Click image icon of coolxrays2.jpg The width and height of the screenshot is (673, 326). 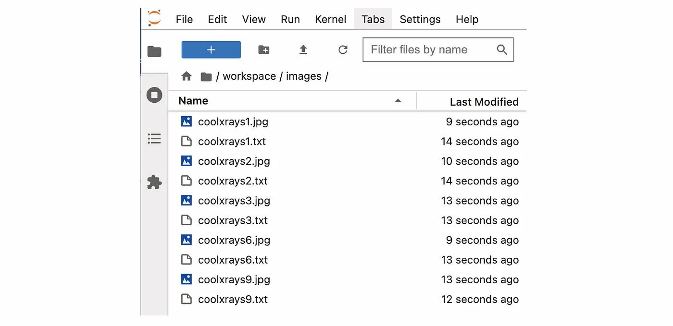(186, 160)
